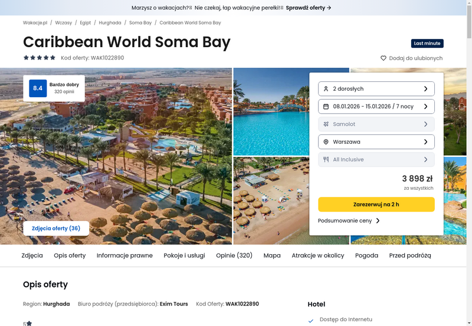Click the location pin icon beside Warszawa
472x326 pixels.
(326, 142)
